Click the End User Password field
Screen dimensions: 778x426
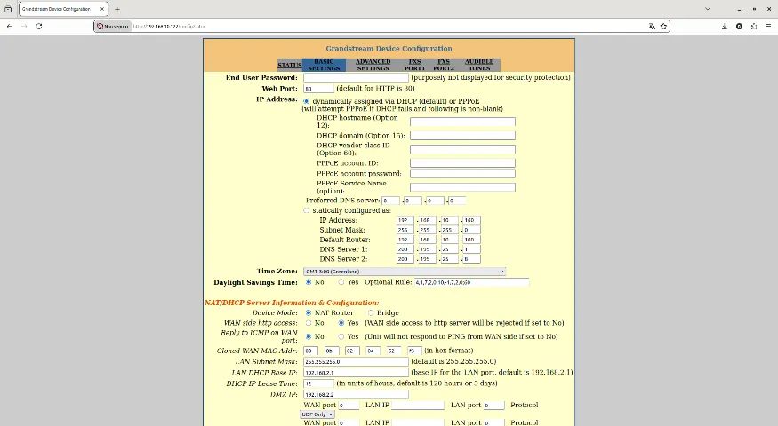tap(356, 78)
